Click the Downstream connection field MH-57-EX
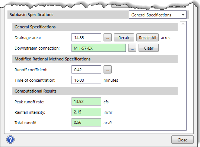Image resolution: width=200 pixels, height=147 pixels. 99,48
